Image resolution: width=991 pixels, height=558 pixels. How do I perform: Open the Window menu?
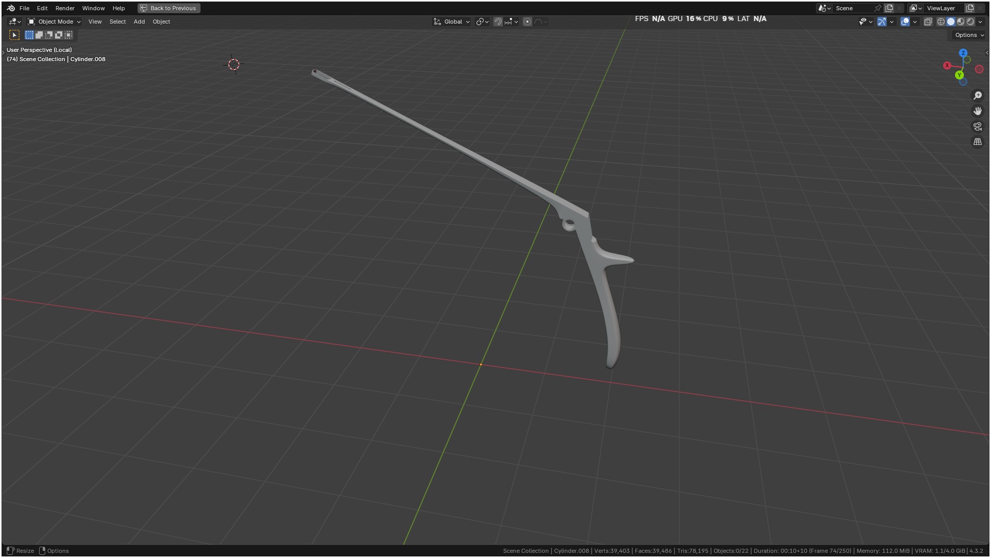(93, 8)
